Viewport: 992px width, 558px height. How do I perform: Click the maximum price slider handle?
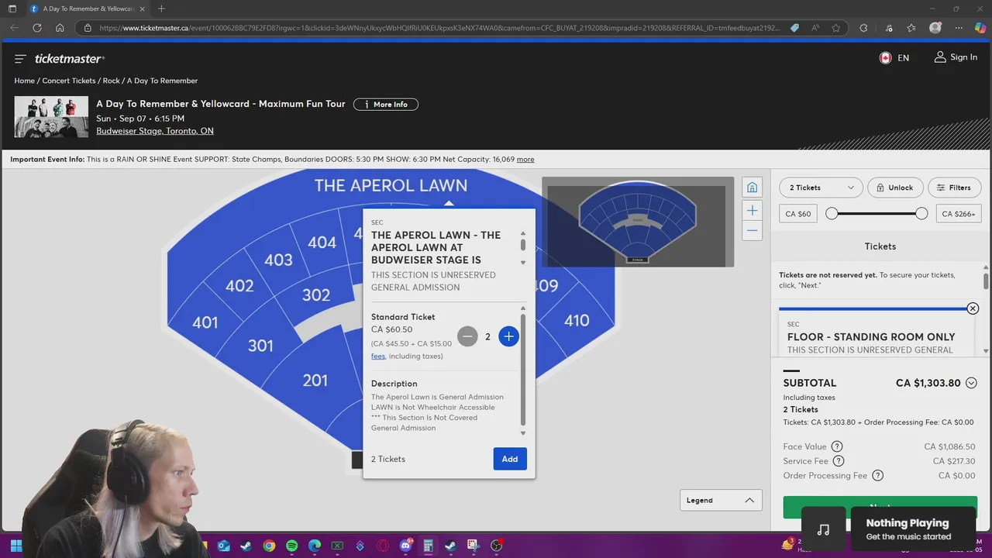(x=921, y=213)
